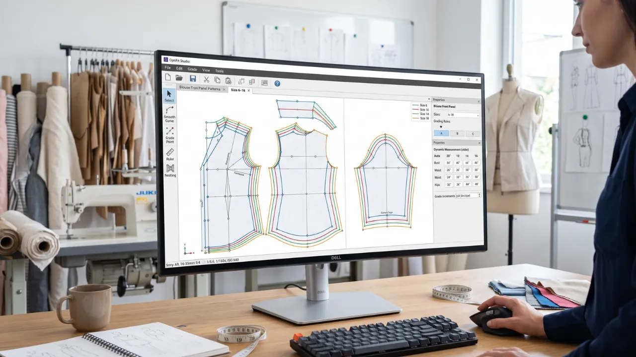Open the Tools menu
This screenshot has height=357, width=636.
219,71
